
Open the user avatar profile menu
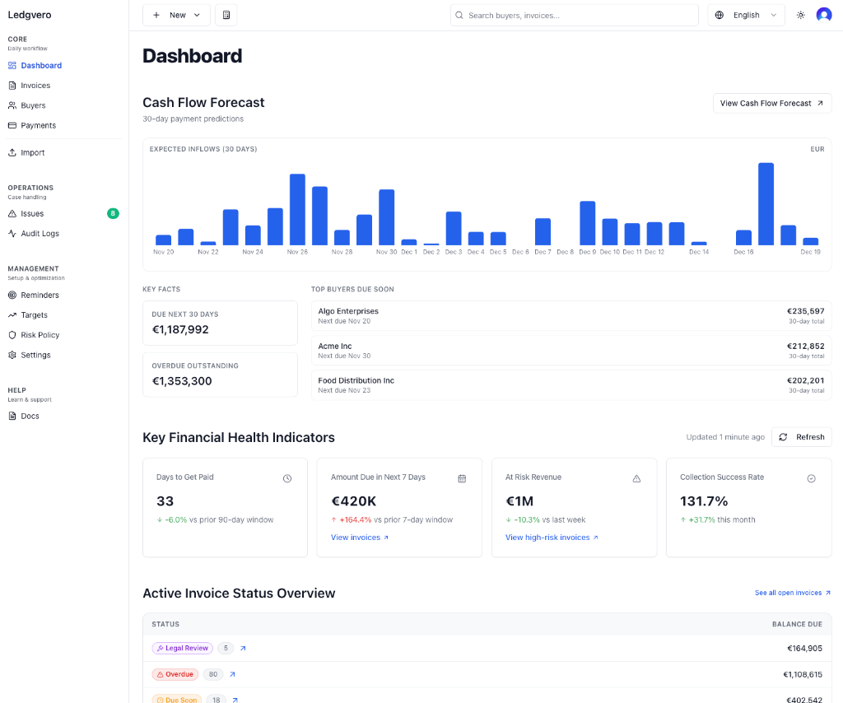pos(824,14)
